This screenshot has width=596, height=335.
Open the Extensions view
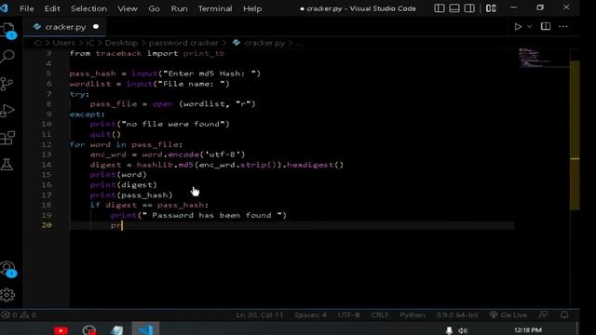7,138
